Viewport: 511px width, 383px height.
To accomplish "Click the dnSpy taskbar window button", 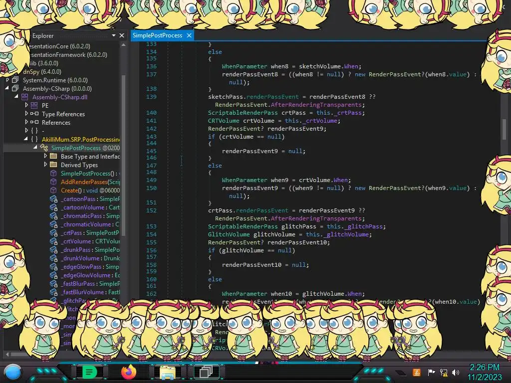I will [x=207, y=372].
